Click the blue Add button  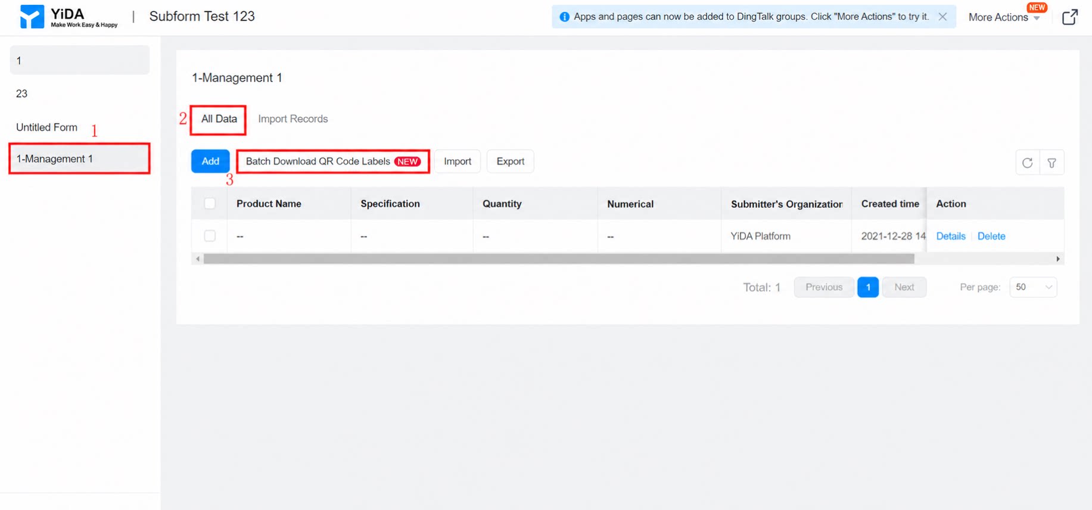pyautogui.click(x=210, y=161)
